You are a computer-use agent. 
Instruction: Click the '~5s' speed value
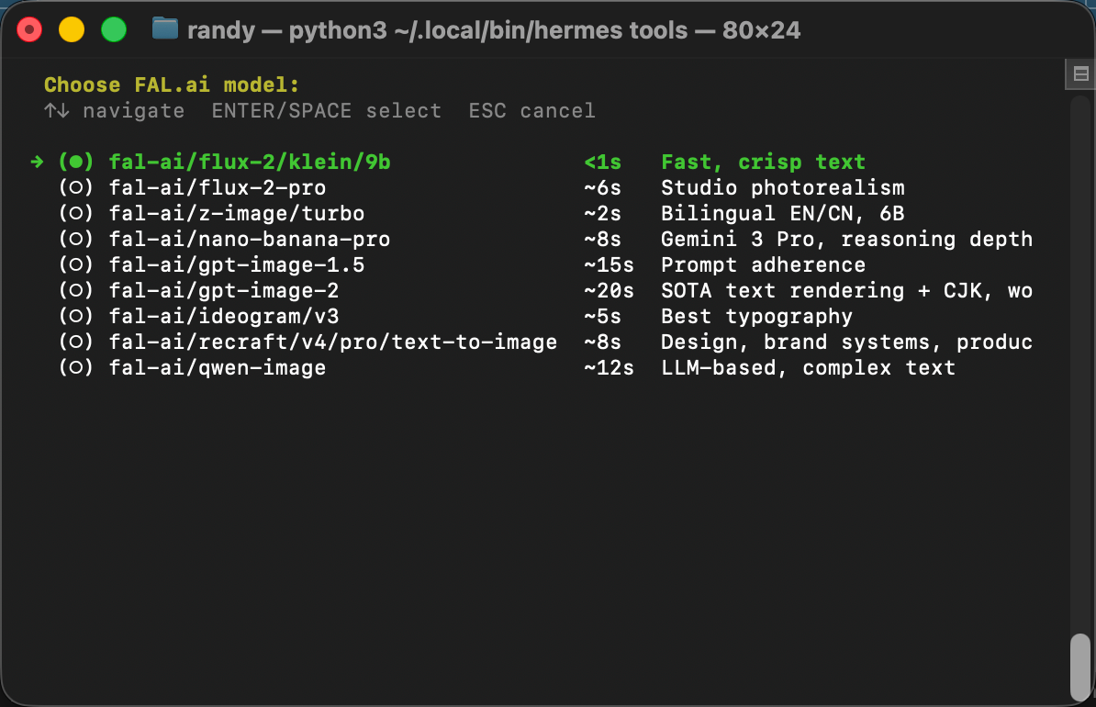click(602, 317)
